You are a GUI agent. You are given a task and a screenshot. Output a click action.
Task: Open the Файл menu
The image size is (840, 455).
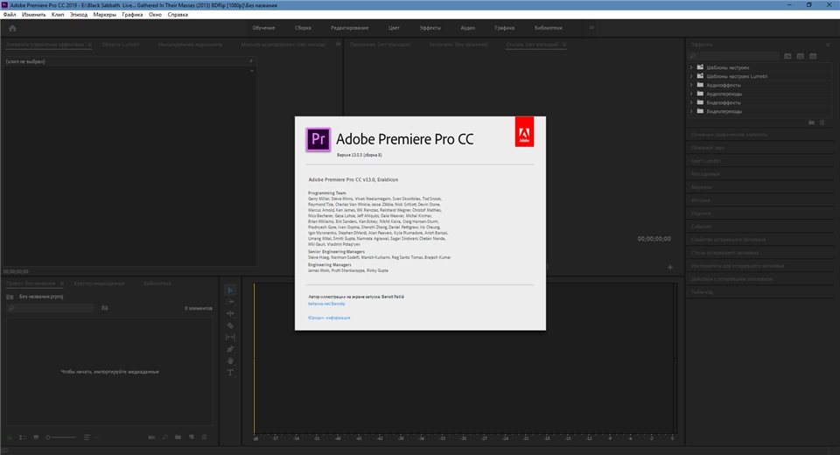tap(10, 15)
